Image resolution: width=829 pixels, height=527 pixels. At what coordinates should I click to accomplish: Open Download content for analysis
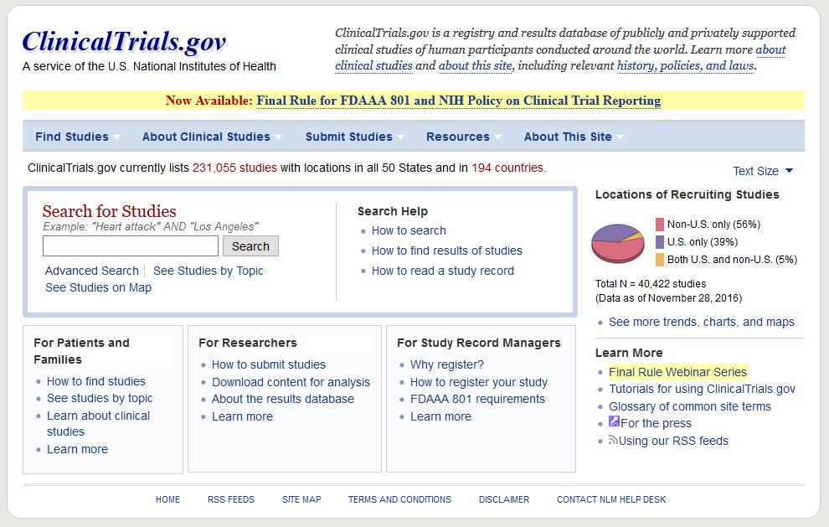coord(291,382)
